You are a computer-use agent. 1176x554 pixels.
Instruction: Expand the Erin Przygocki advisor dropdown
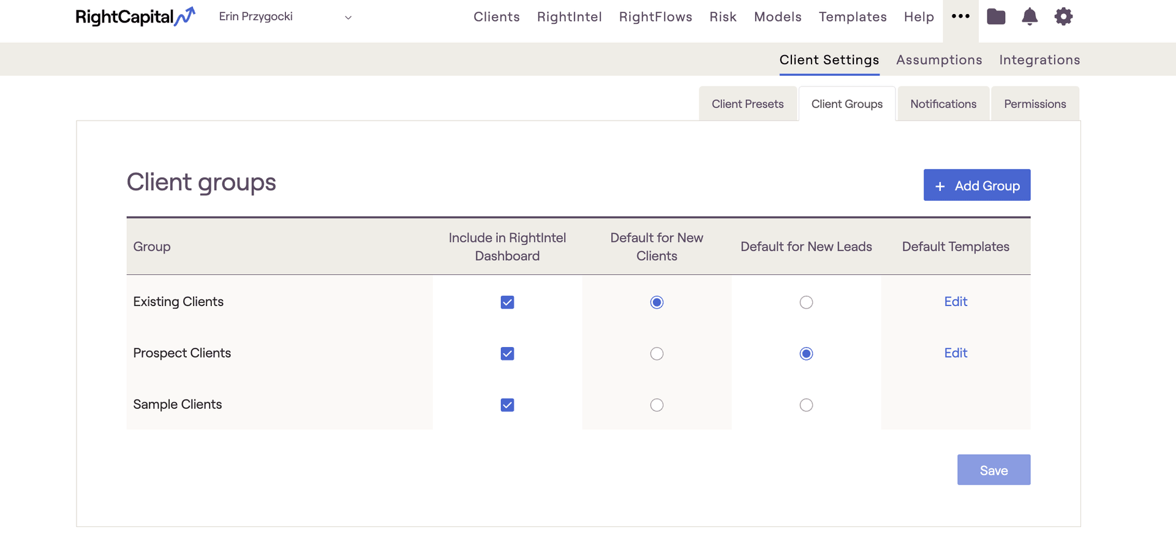tap(285, 17)
